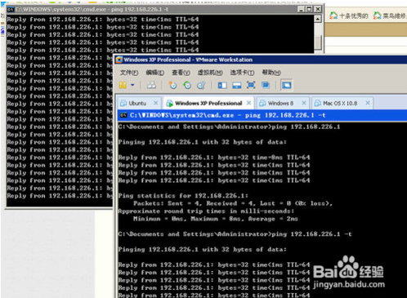Select the Windows XP Professional tab
Image resolution: width=407 pixels, height=298 pixels.
pos(208,103)
